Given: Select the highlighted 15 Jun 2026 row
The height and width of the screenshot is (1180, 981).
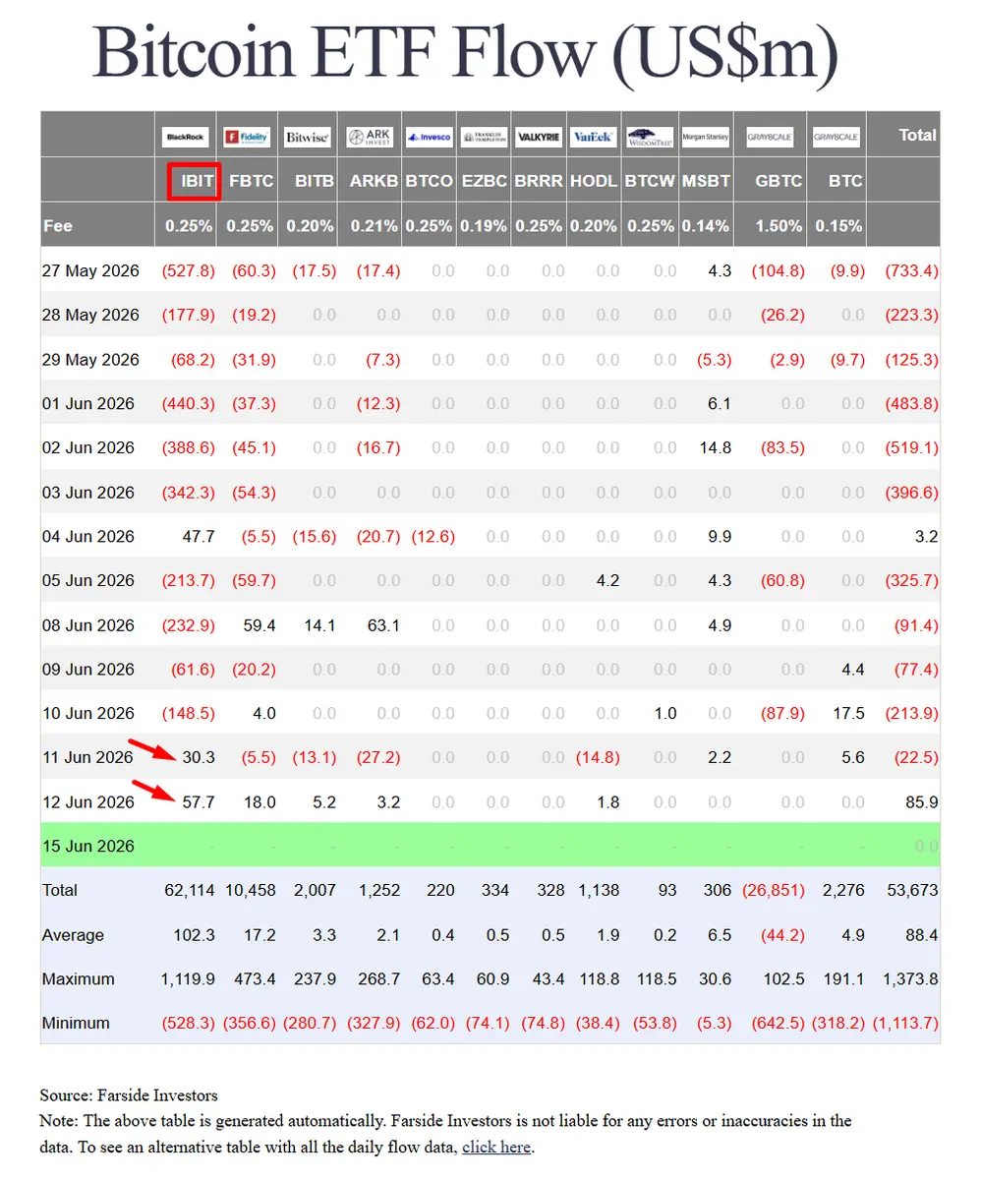Looking at the screenshot, I should pyautogui.click(x=490, y=846).
